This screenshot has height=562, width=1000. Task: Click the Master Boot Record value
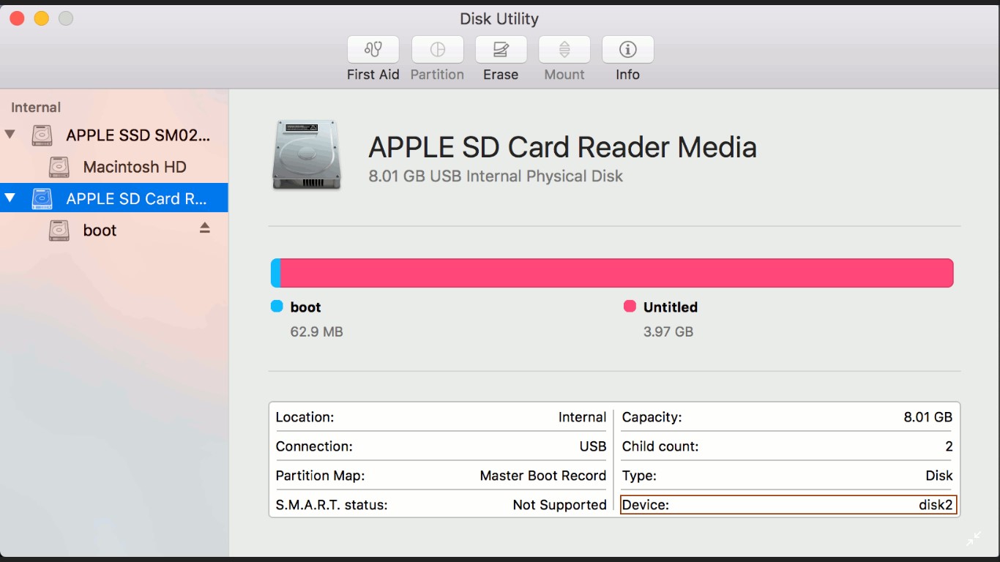[543, 476]
